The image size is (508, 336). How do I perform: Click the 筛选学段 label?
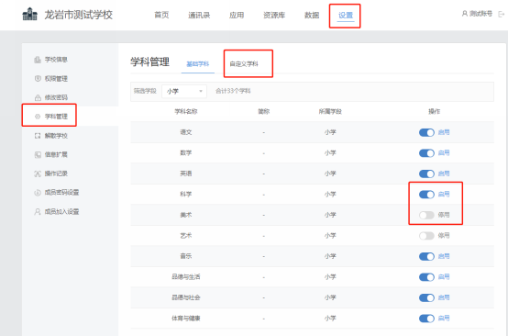pos(145,91)
